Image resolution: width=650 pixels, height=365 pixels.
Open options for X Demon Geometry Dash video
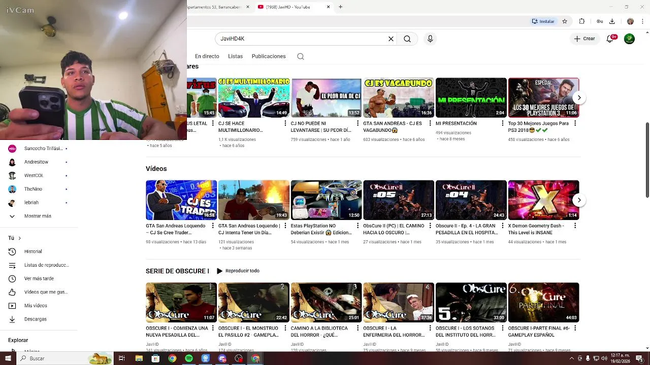pyautogui.click(x=575, y=226)
